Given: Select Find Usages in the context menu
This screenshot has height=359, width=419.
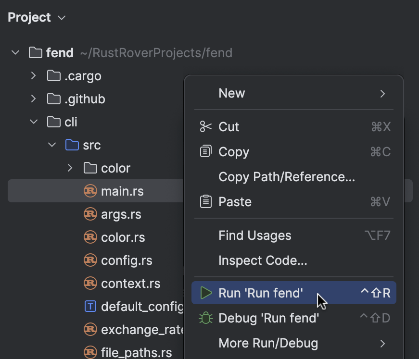Looking at the screenshot, I should [x=255, y=235].
